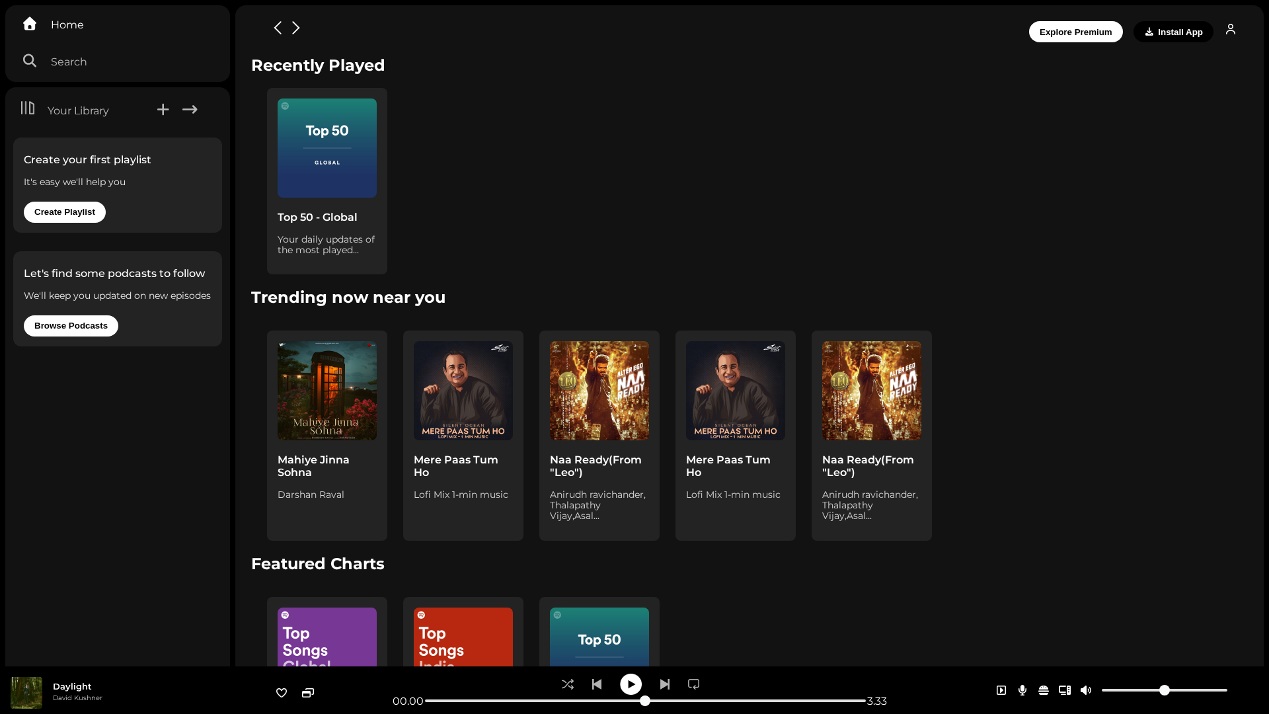
Task: Click the David Kushner artist name
Action: 77,698
